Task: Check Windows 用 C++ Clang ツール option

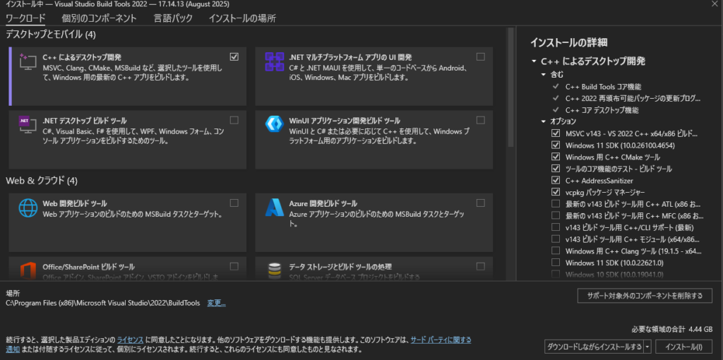Action: (556, 251)
